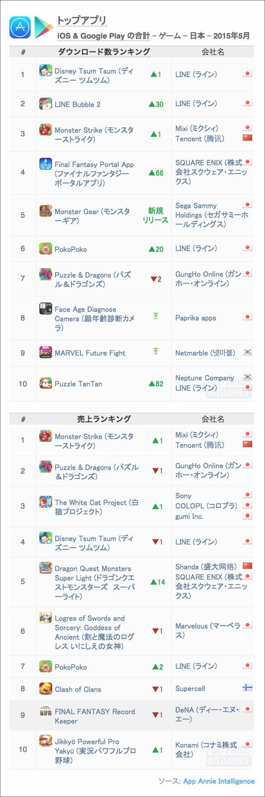Click the MARVEL Future Fight app icon
Image resolution: width=265 pixels, height=797 pixels.
(x=46, y=353)
